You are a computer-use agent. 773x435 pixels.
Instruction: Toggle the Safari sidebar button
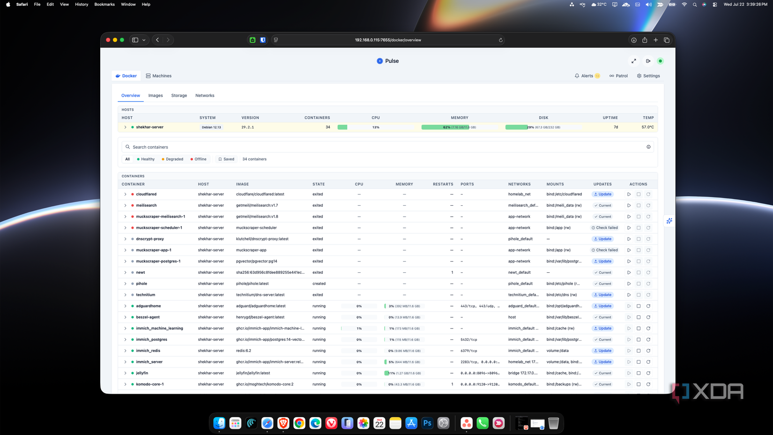[135, 40]
